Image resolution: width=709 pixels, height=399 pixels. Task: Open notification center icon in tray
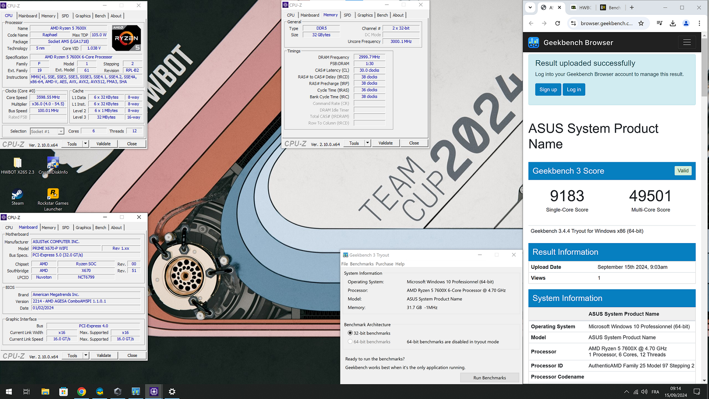(x=697, y=392)
